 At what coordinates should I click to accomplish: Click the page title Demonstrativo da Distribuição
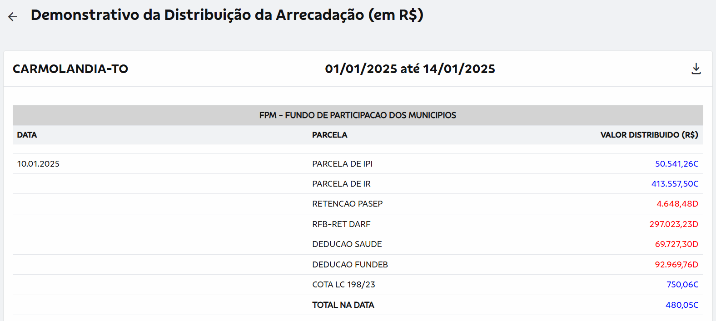click(227, 15)
